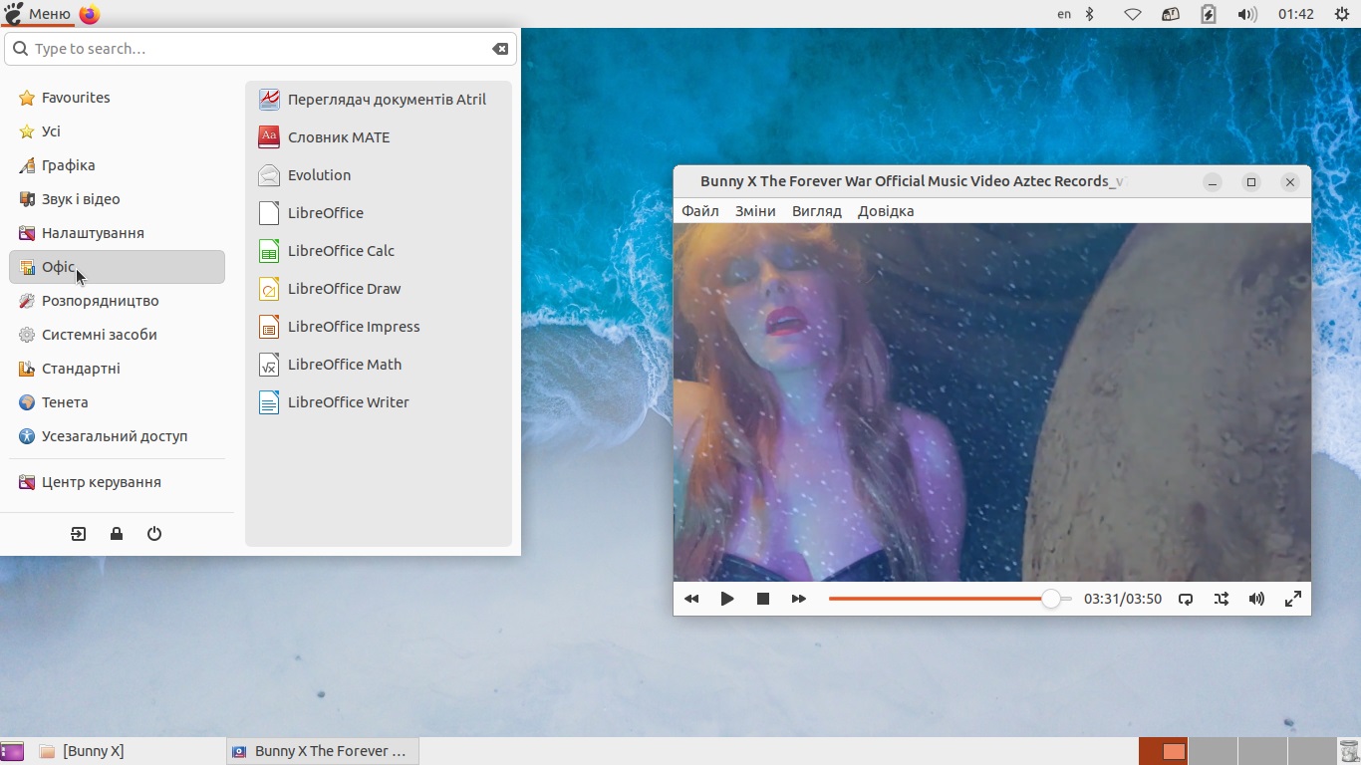This screenshot has height=765, width=1361.
Task: Launch LibreOffice Draw
Action: [x=379, y=289]
